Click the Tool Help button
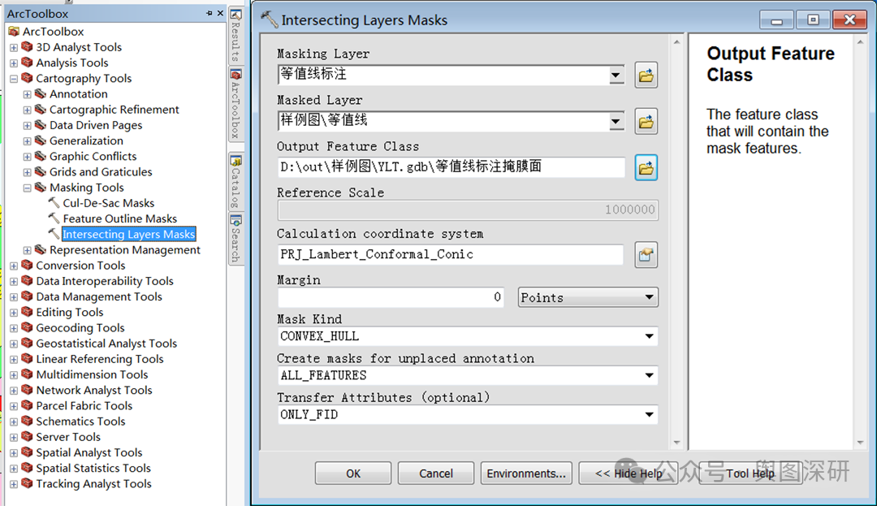This screenshot has height=506, width=877. pos(750,474)
